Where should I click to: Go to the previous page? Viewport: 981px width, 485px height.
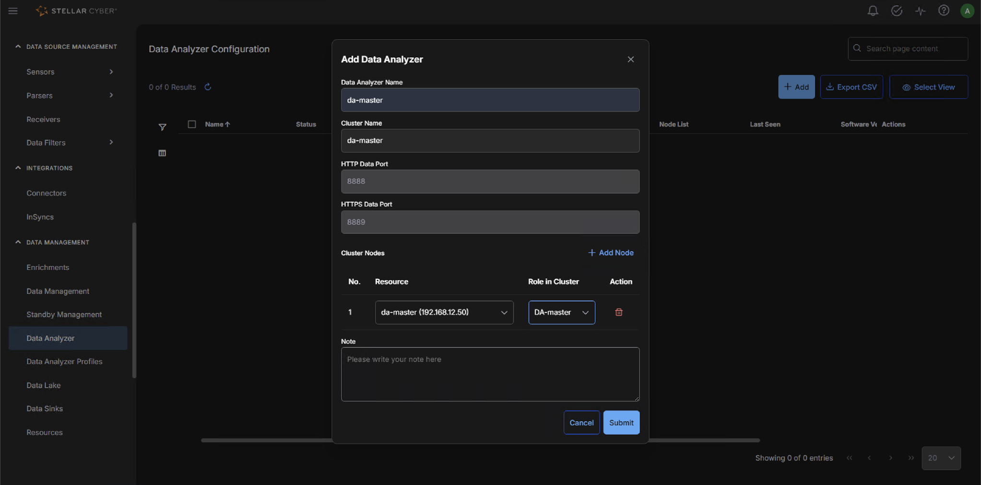(869, 458)
